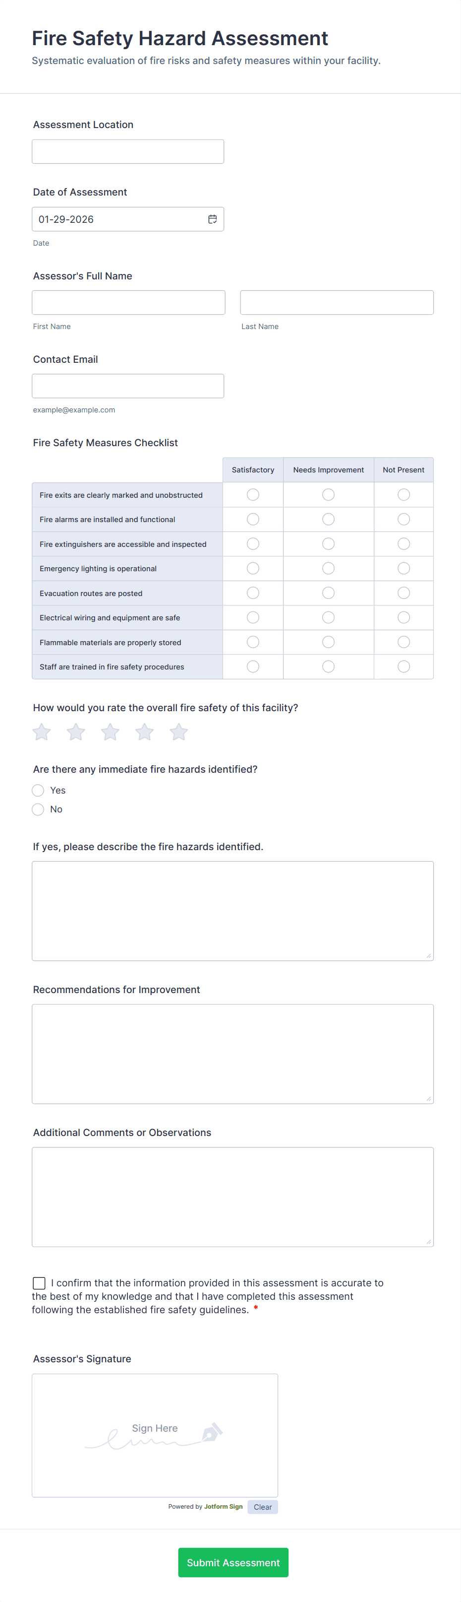Mark emergency lighting as Needs Improvement
The width and height of the screenshot is (461, 1602).
click(x=328, y=568)
